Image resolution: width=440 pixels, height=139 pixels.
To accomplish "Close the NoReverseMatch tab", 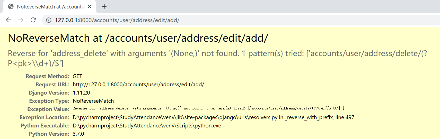I will 90,7.
